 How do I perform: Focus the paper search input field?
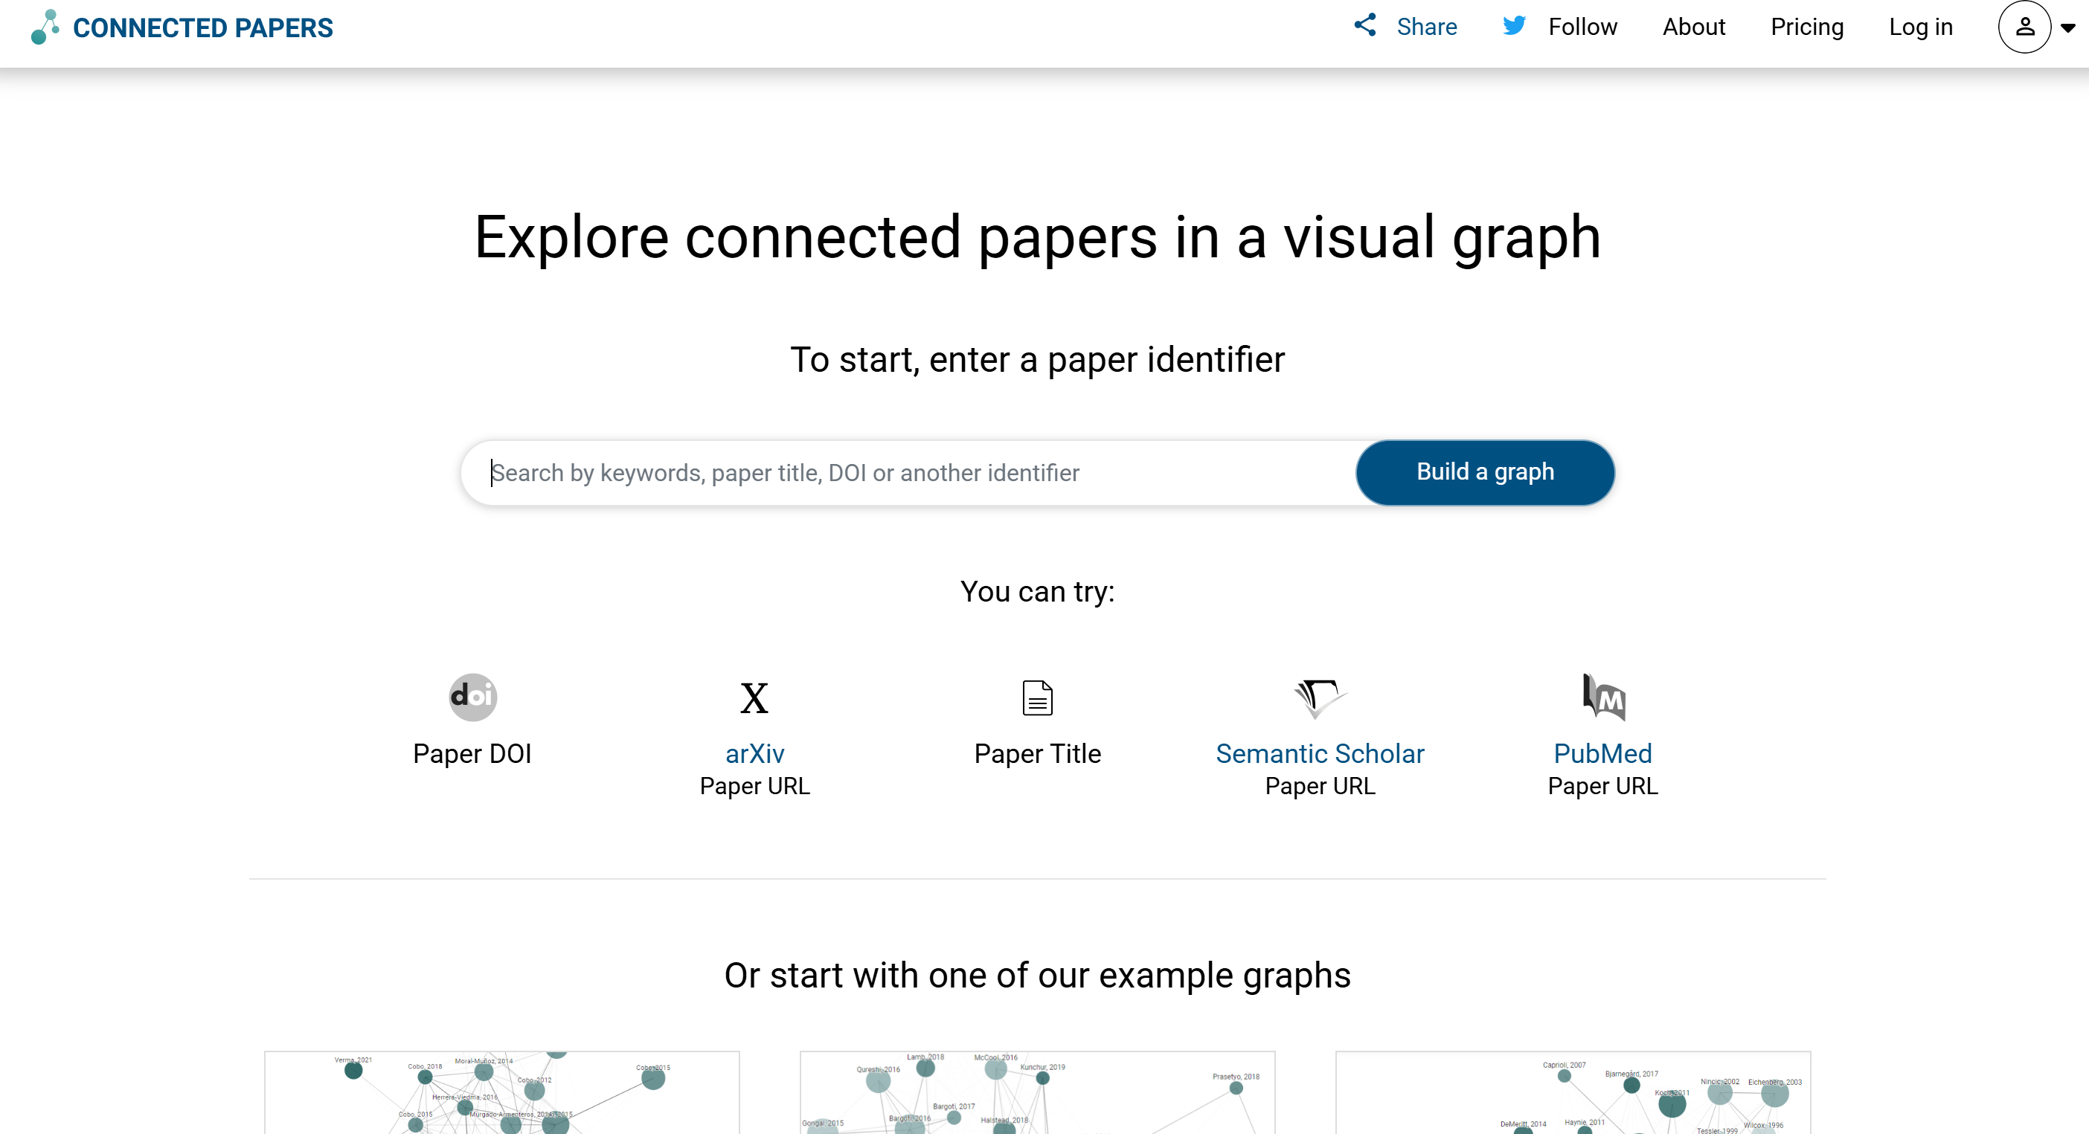point(908,473)
